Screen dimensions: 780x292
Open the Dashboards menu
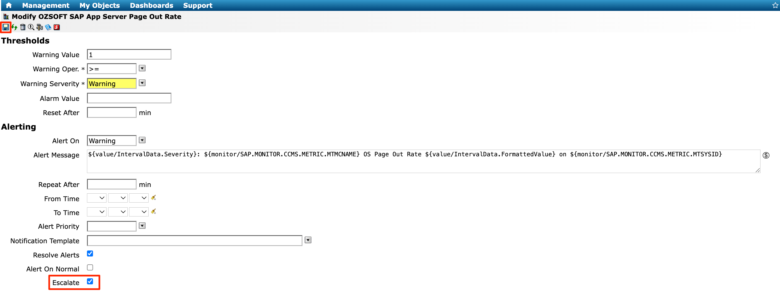[x=151, y=6]
